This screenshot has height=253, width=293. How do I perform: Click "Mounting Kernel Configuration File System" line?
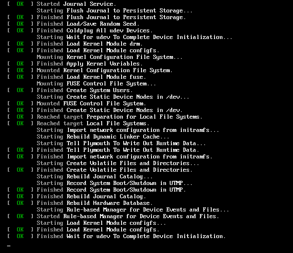[x=110, y=57]
